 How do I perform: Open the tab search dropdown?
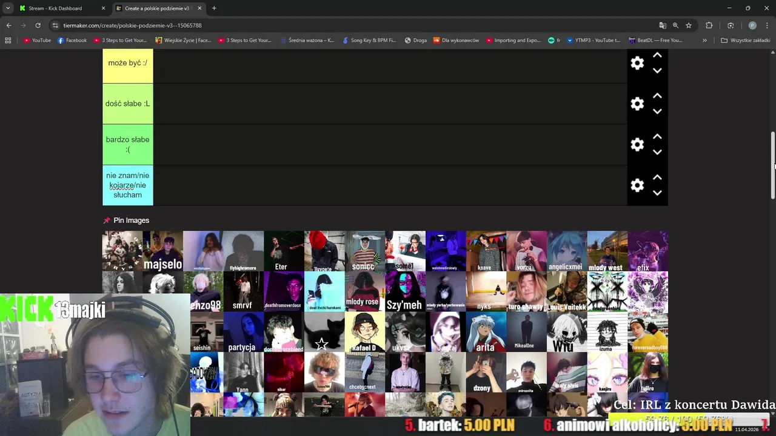[8, 8]
